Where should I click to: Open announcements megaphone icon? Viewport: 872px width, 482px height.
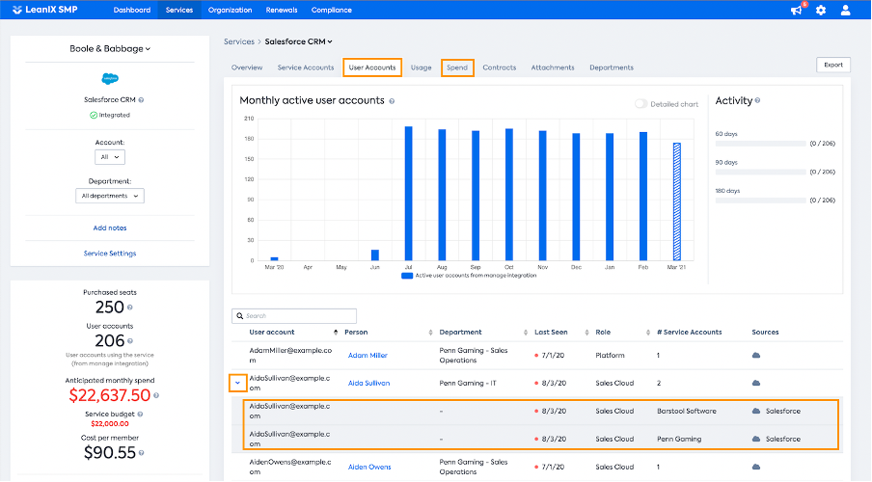797,10
